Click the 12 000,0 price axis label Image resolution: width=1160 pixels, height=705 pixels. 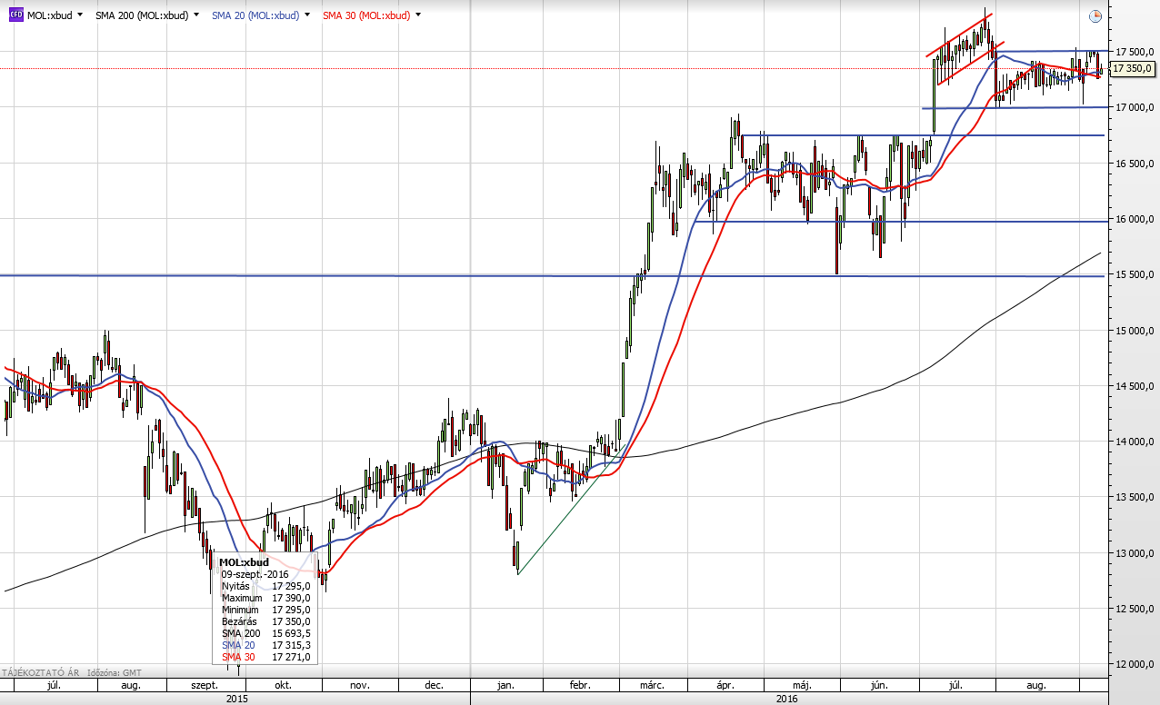(1134, 665)
